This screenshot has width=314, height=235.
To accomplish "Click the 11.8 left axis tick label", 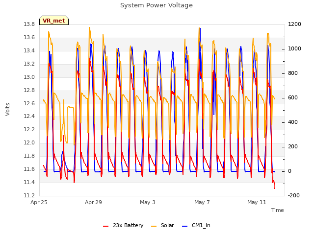I will pos(29,156).
